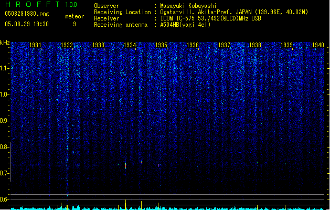Click the 1939 time axis label
The image size is (330, 210).
pos(286,45)
